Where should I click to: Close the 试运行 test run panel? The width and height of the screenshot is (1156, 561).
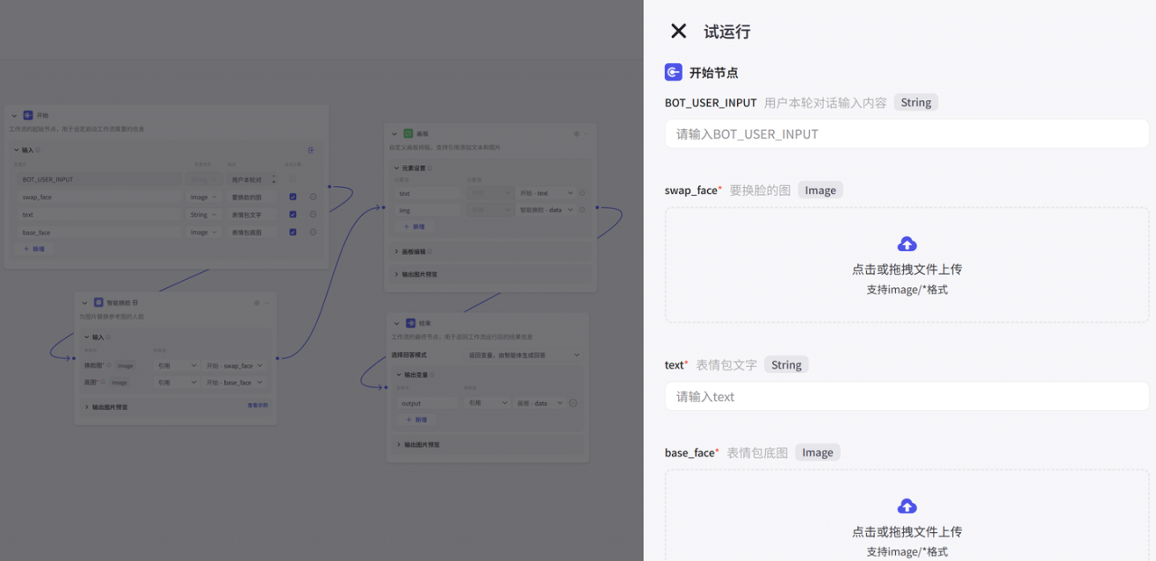coord(678,31)
